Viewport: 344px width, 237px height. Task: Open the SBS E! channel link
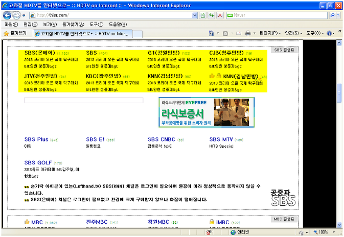point(95,139)
